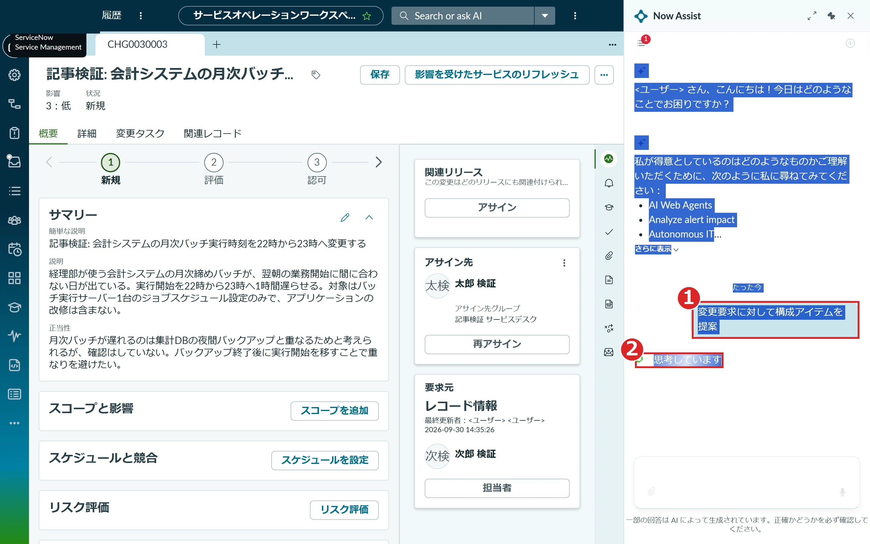Click the スコープを追加 button
The image size is (870, 544).
coord(334,410)
